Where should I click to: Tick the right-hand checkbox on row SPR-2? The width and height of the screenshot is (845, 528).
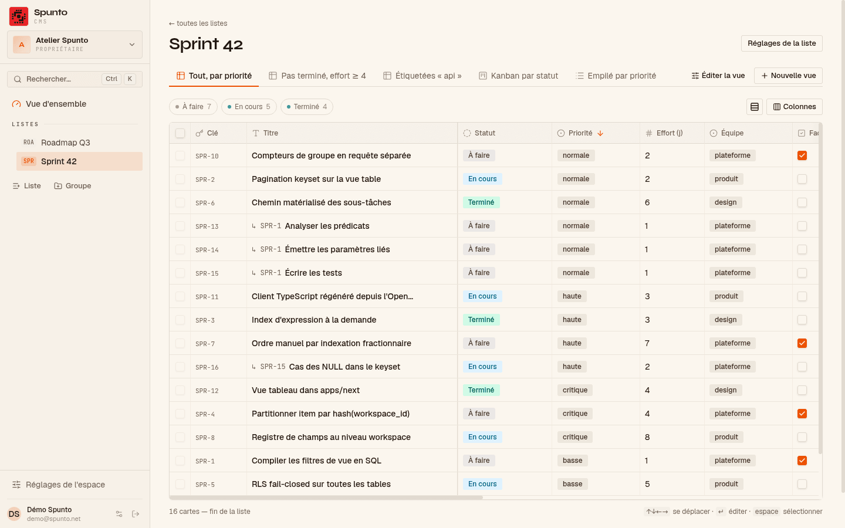(x=802, y=179)
